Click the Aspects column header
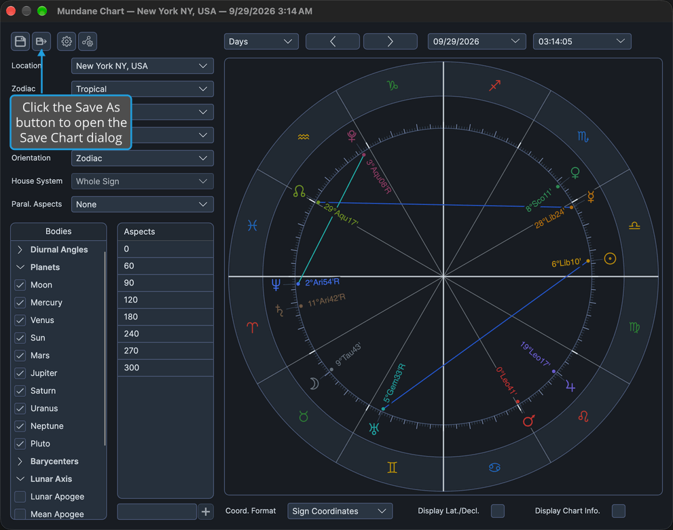Screen dimensions: 673x530 pyautogui.click(x=166, y=231)
